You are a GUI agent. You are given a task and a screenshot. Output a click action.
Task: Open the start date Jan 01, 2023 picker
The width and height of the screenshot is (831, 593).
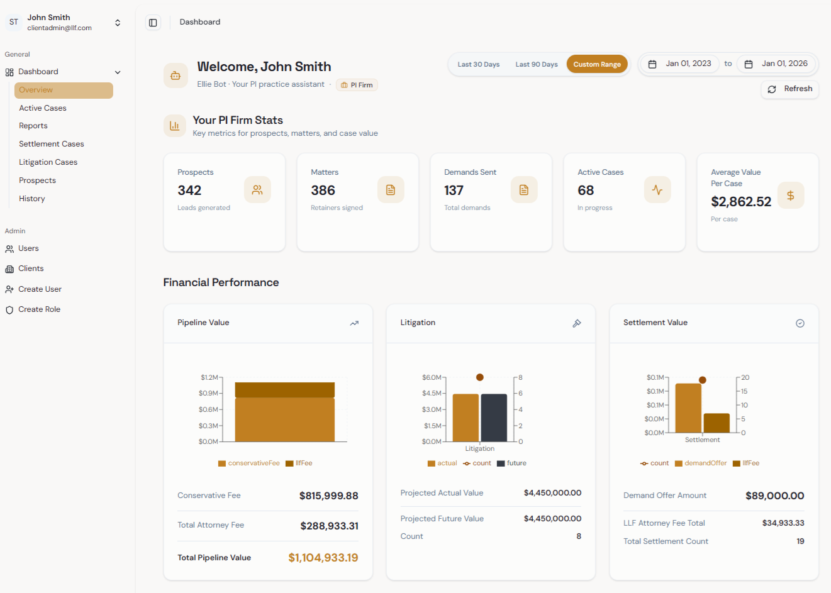coord(680,64)
